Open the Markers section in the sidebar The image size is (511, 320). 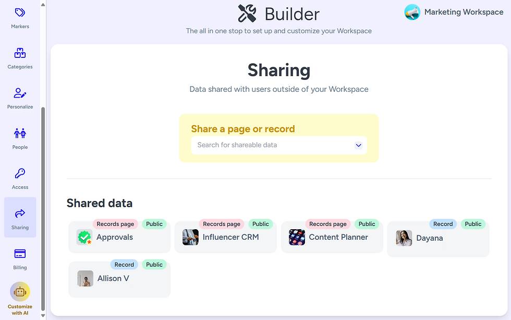pos(20,16)
